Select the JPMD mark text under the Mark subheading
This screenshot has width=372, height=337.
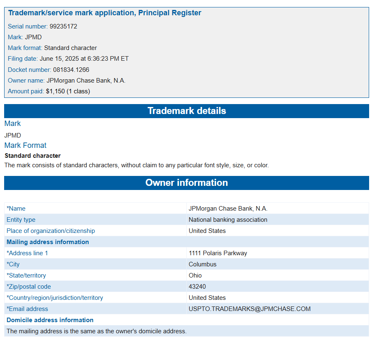(x=12, y=135)
